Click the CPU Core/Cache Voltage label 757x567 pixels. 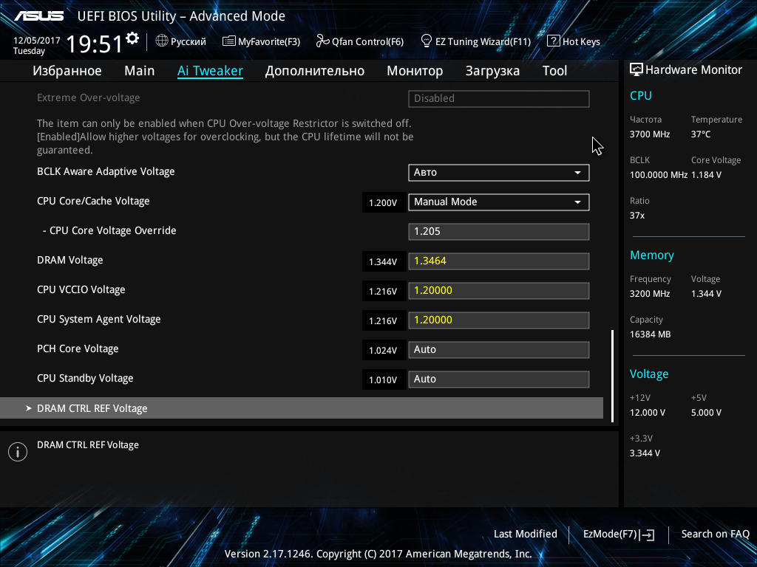(x=93, y=201)
